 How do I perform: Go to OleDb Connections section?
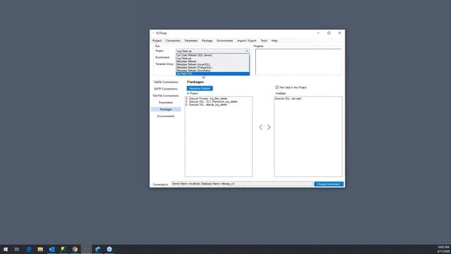166,82
